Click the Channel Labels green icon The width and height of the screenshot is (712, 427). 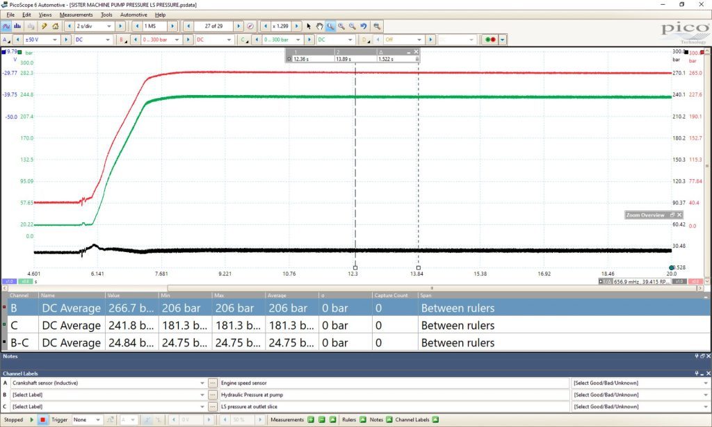[x=435, y=420]
